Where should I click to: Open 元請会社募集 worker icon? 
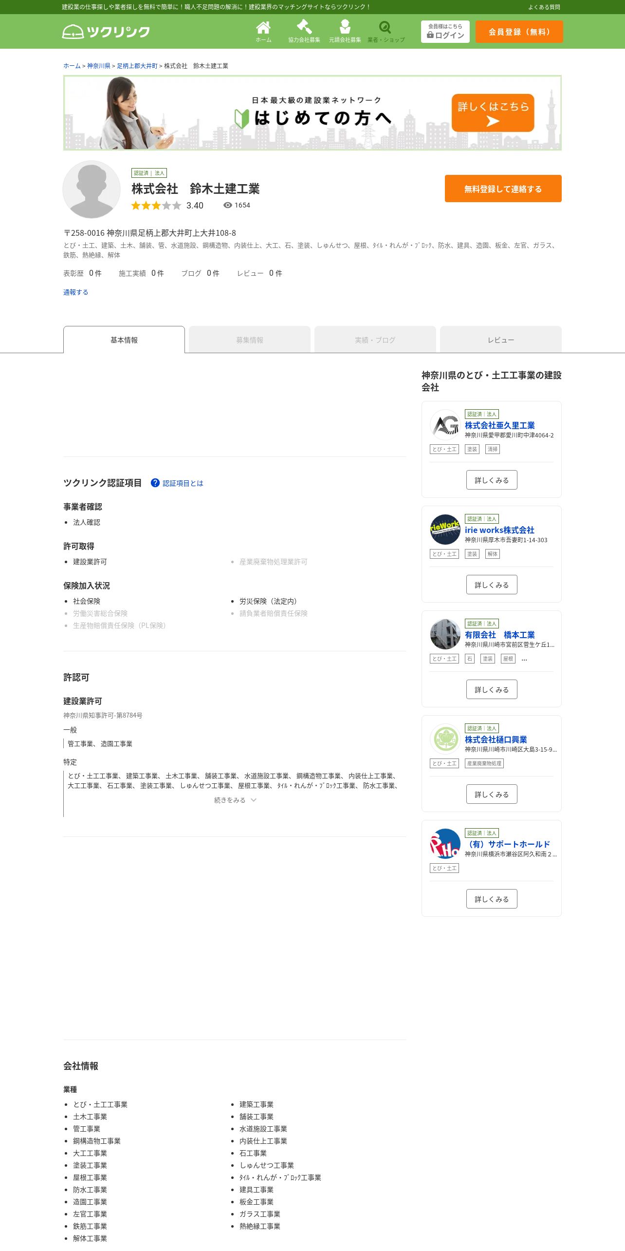345,32
